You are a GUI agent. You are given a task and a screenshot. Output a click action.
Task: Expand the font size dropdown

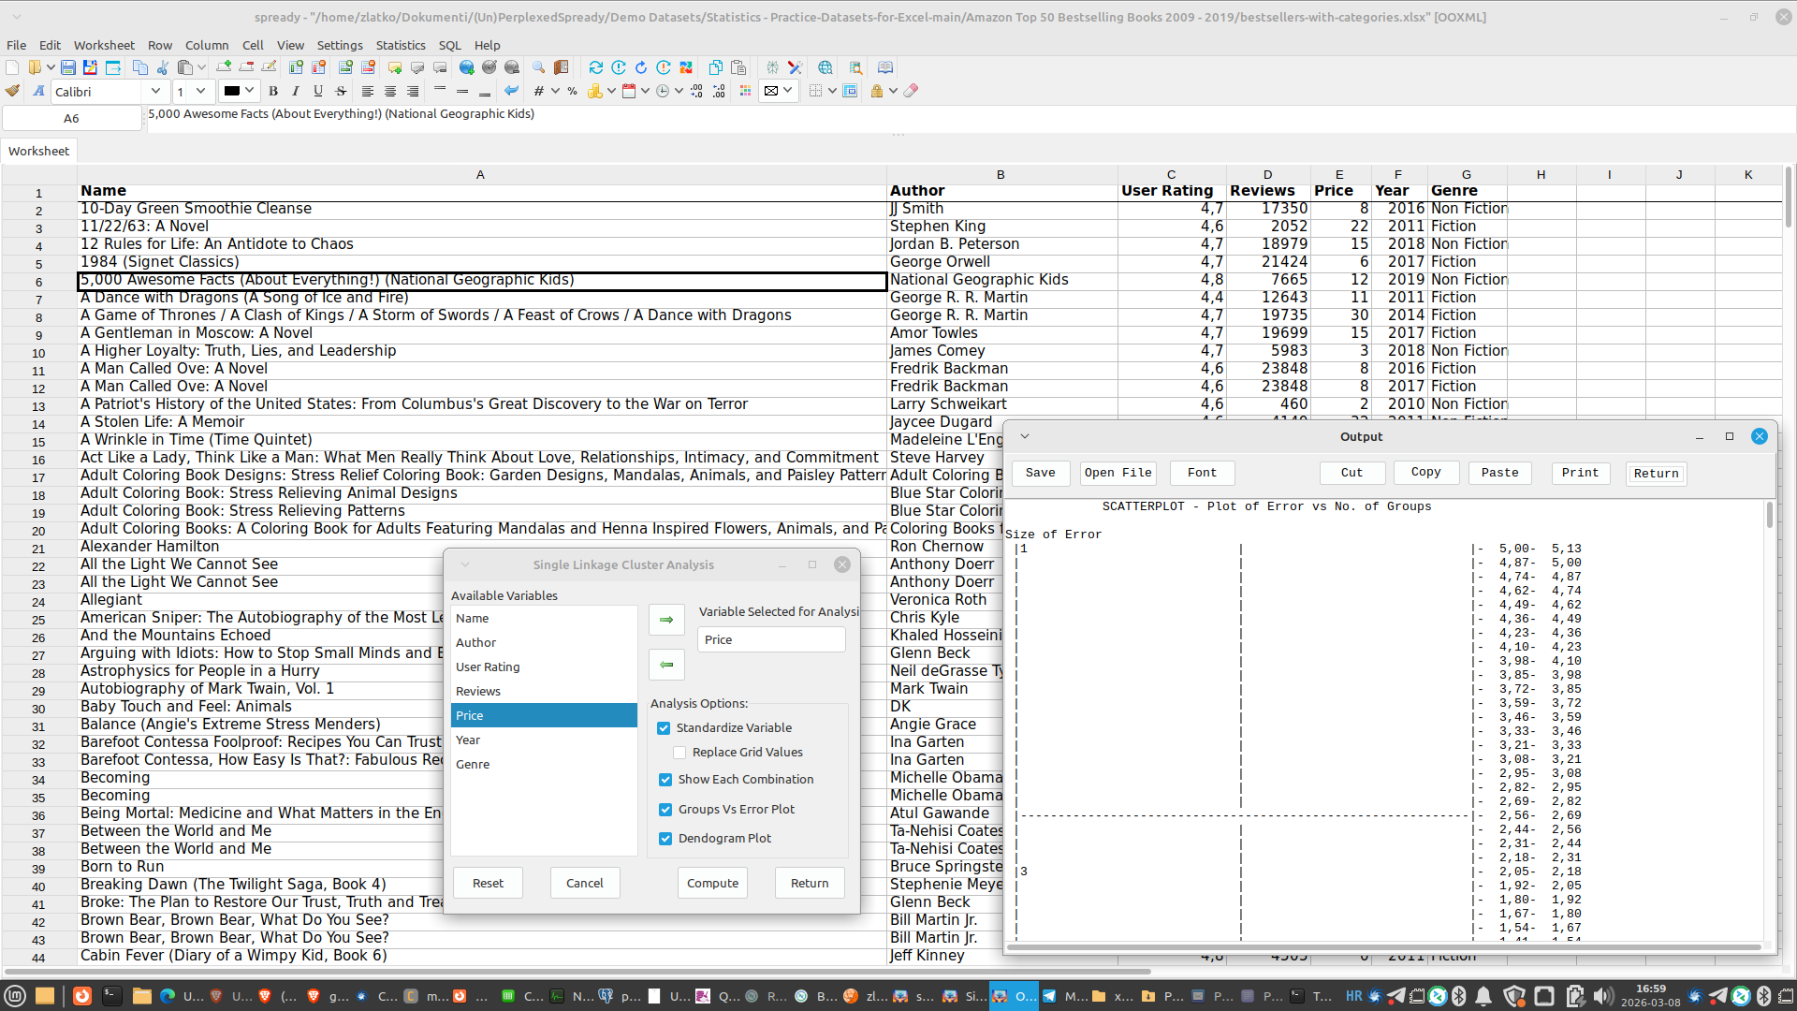point(200,91)
